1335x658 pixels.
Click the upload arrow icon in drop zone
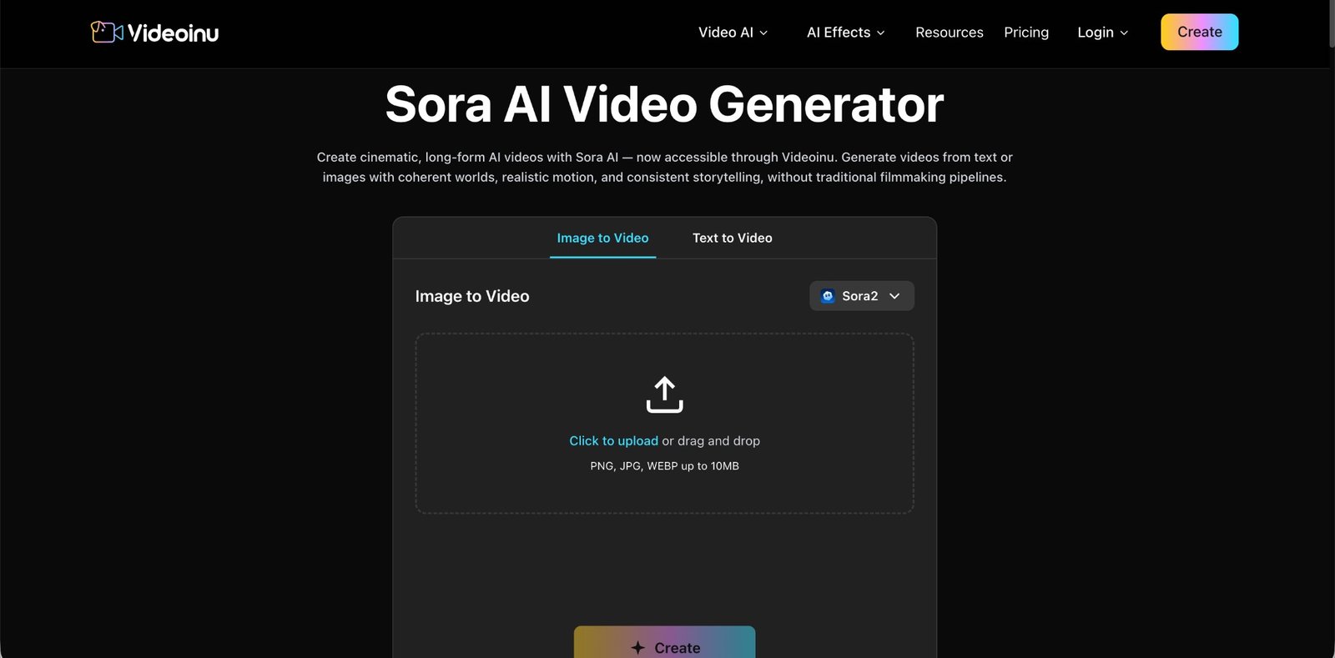click(664, 394)
